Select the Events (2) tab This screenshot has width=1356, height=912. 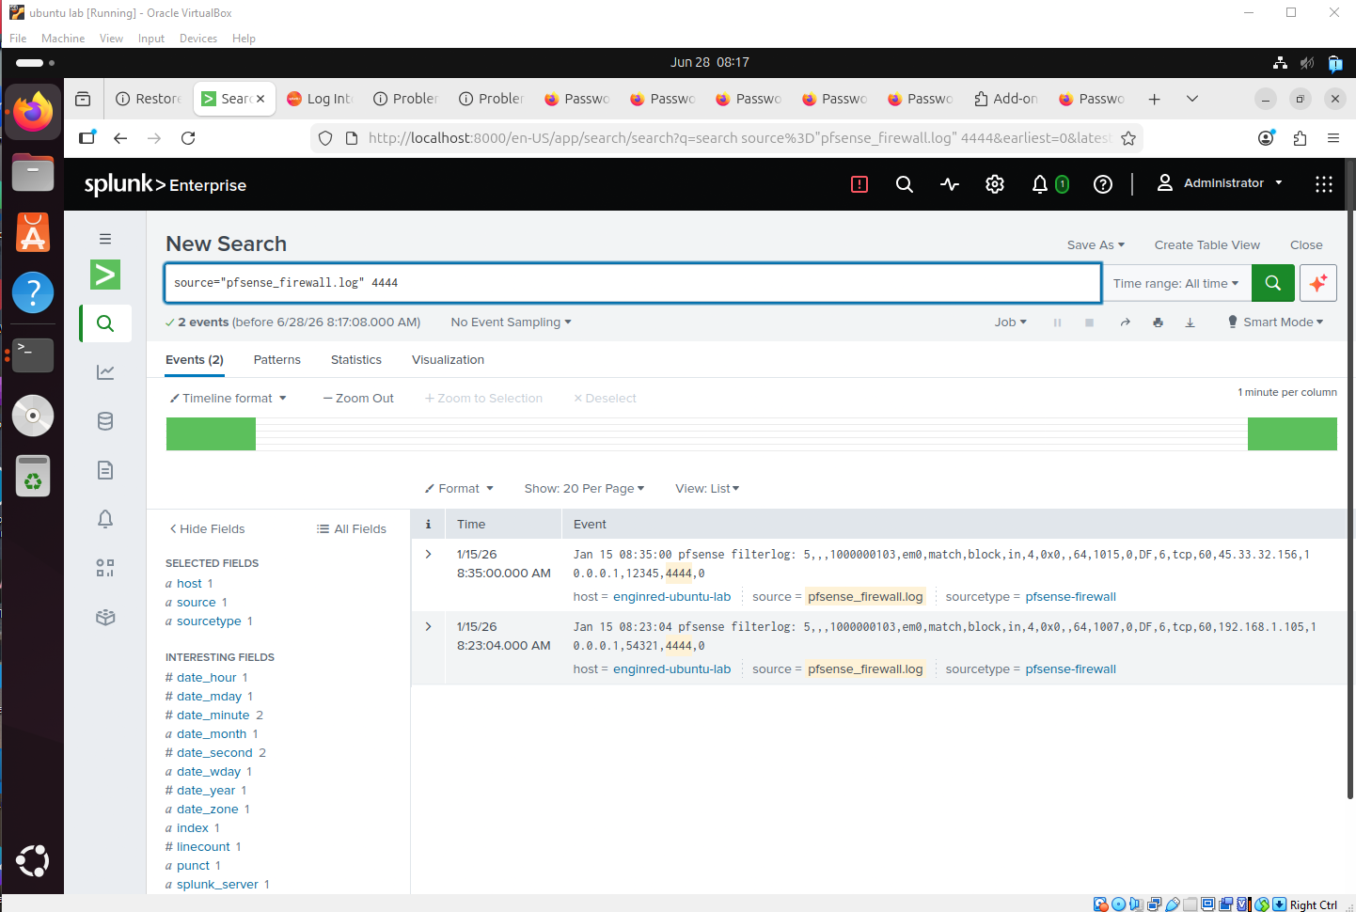195,359
